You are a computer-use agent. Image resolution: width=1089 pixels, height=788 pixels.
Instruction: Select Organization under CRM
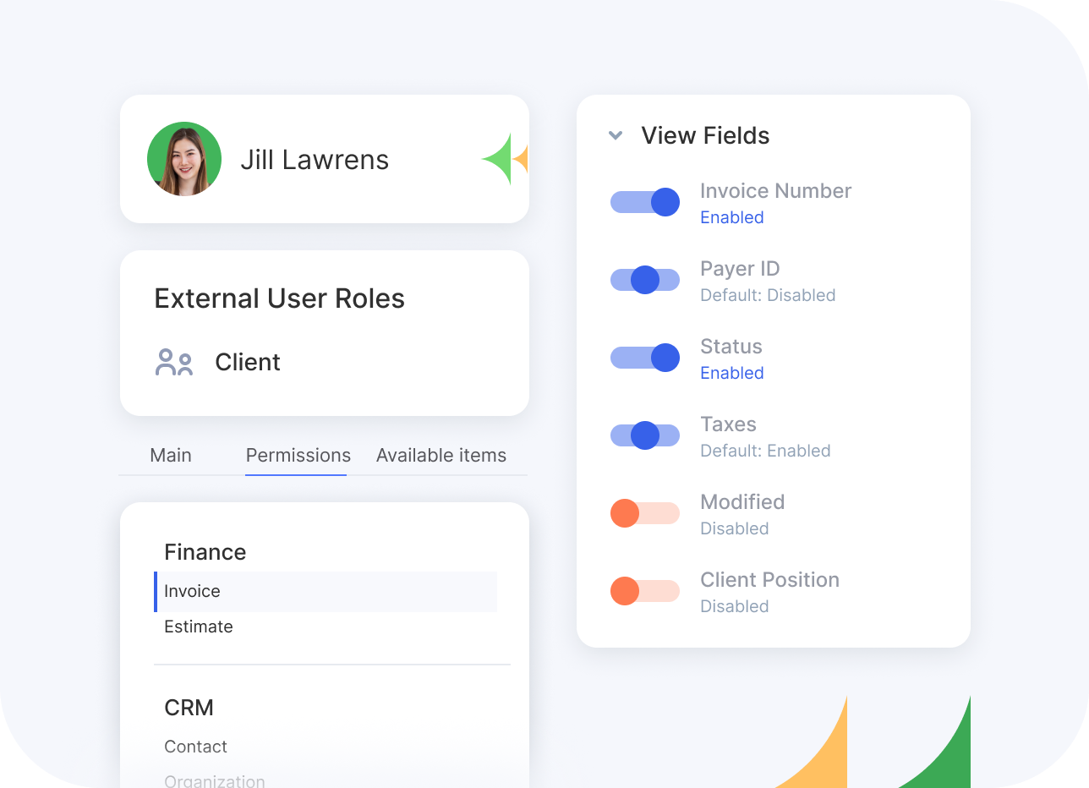pos(215,780)
